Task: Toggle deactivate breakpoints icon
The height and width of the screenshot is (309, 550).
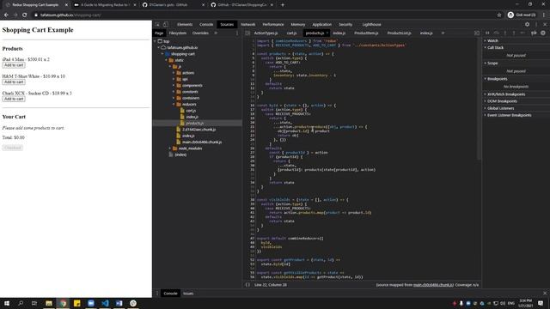Action: pyautogui.click(x=534, y=33)
